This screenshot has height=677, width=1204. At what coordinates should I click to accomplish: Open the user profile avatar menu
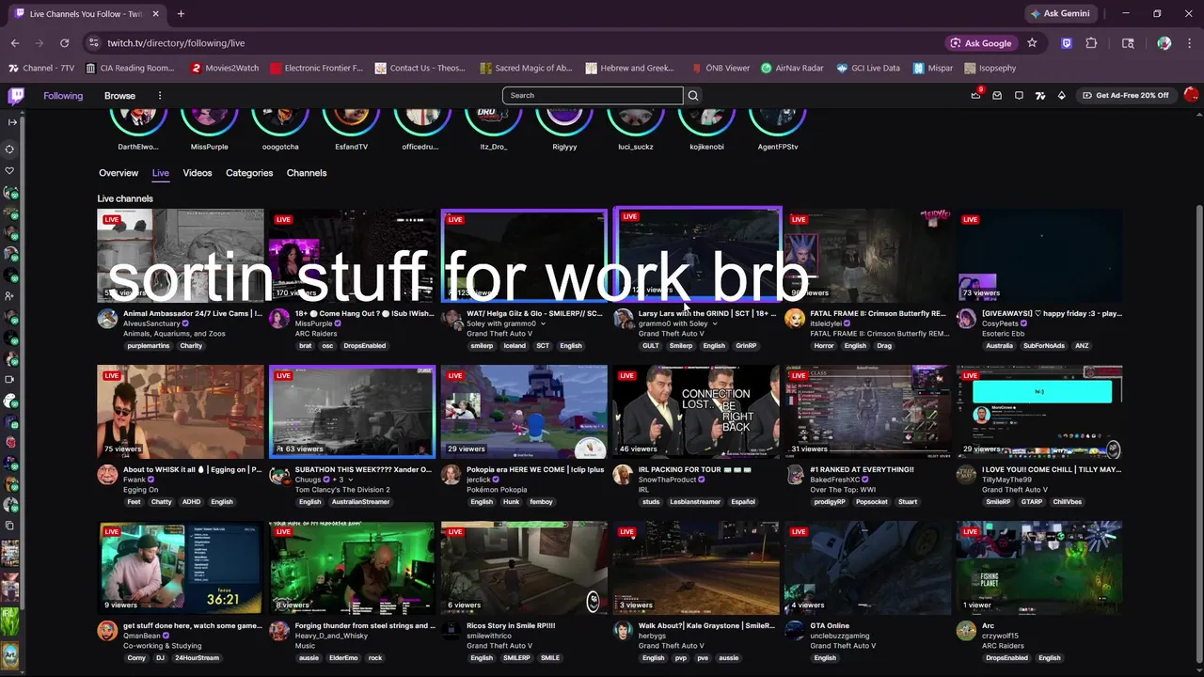point(1191,95)
